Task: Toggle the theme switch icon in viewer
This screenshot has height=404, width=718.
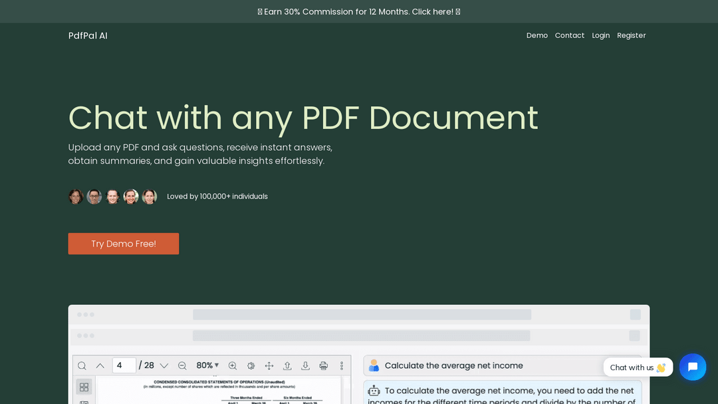Action: tap(251, 365)
